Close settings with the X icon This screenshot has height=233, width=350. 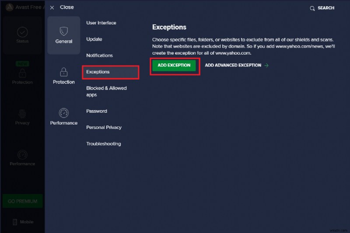(52, 8)
